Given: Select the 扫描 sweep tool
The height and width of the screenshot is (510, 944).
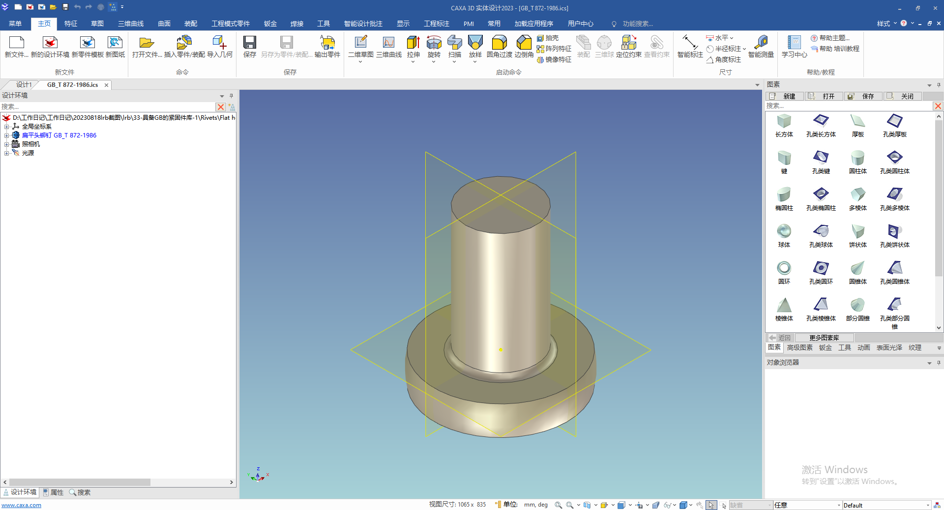Looking at the screenshot, I should tap(454, 46).
